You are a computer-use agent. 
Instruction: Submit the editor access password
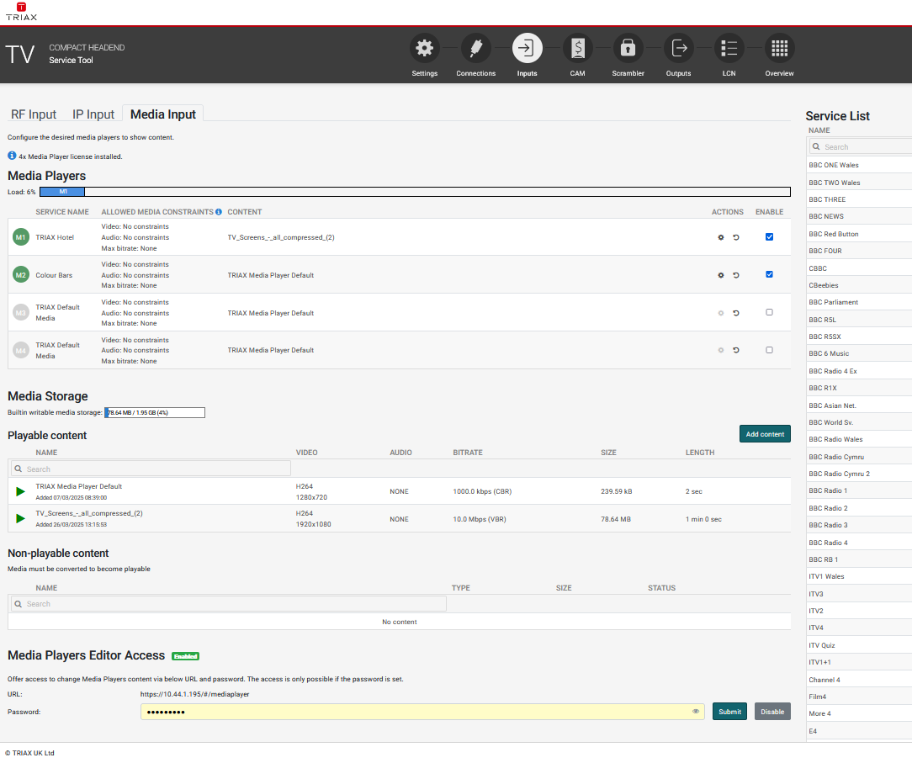(x=729, y=712)
